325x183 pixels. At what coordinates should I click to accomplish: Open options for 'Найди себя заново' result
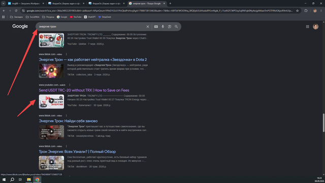pyautogui.click(x=67, y=115)
